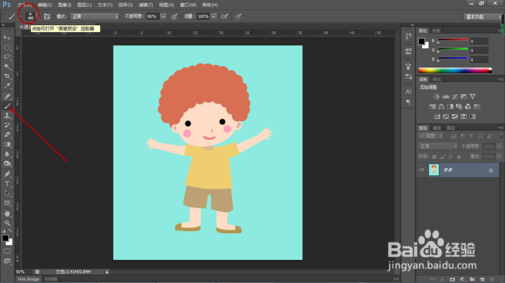Select the Path Selection tool

pyautogui.click(x=7, y=193)
